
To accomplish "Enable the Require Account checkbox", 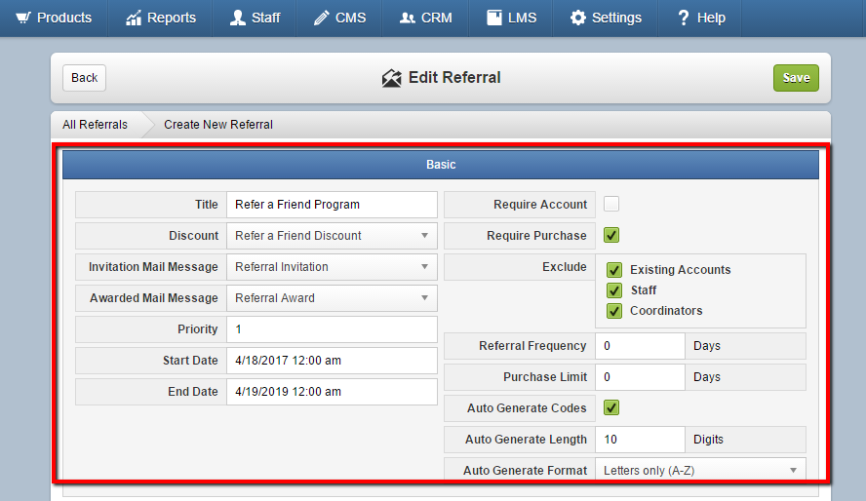I will coord(611,204).
